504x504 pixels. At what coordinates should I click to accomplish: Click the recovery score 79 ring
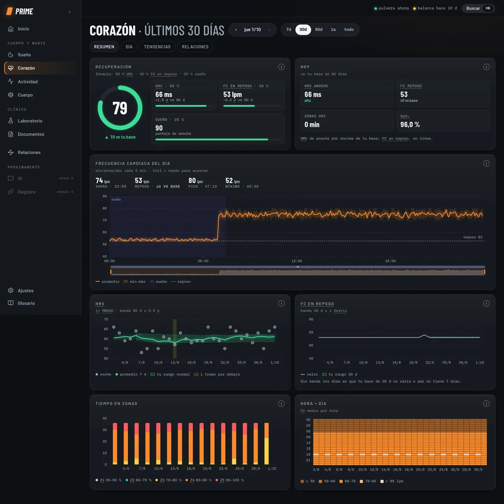coord(120,108)
